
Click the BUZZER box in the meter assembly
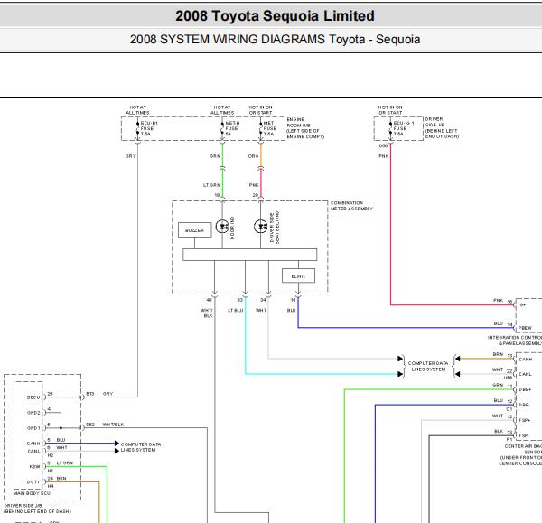194,229
